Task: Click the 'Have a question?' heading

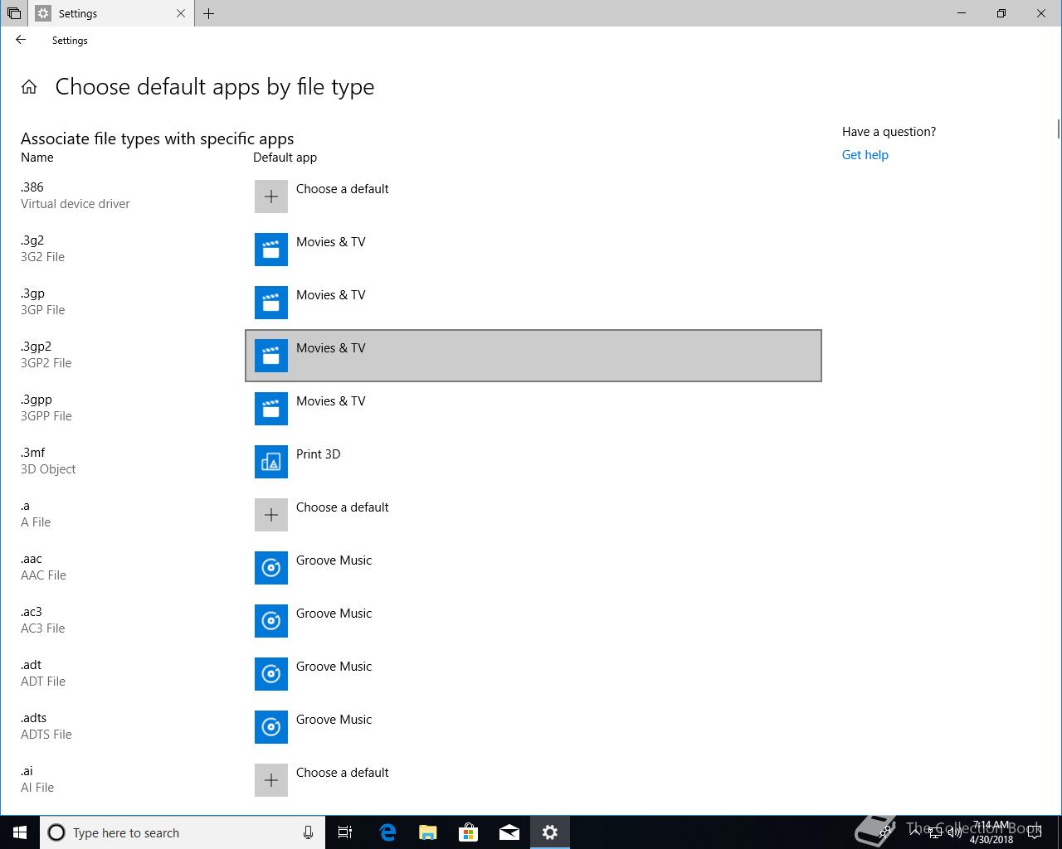Action: tap(889, 132)
